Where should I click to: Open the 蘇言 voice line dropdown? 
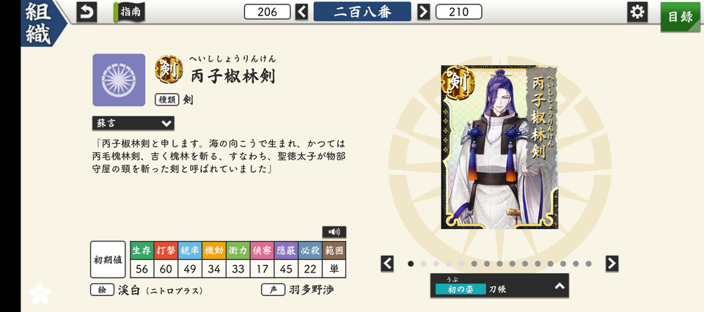pos(133,123)
